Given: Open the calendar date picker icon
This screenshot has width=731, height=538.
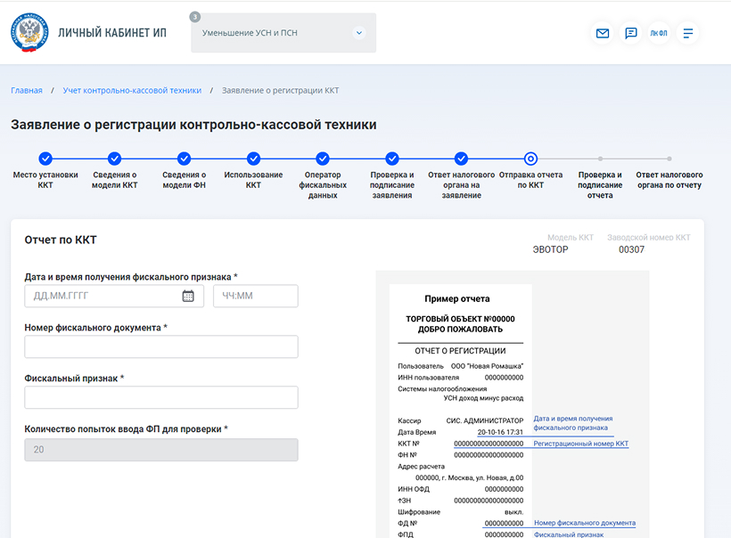Looking at the screenshot, I should click(188, 297).
